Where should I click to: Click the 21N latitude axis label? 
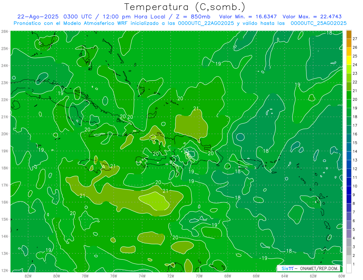[5, 117]
